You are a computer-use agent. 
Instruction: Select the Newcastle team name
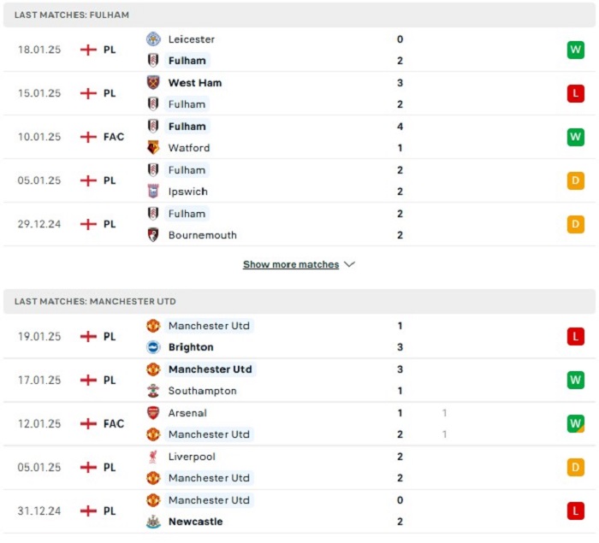coord(196,522)
